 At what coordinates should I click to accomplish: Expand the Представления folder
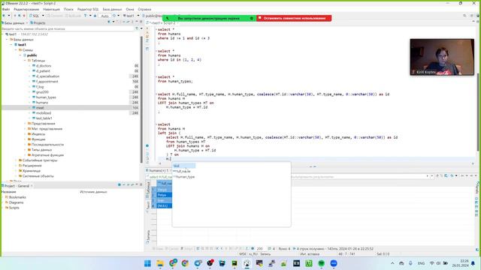coord(25,124)
